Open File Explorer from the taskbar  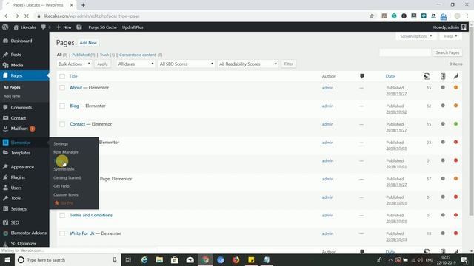[159, 259]
